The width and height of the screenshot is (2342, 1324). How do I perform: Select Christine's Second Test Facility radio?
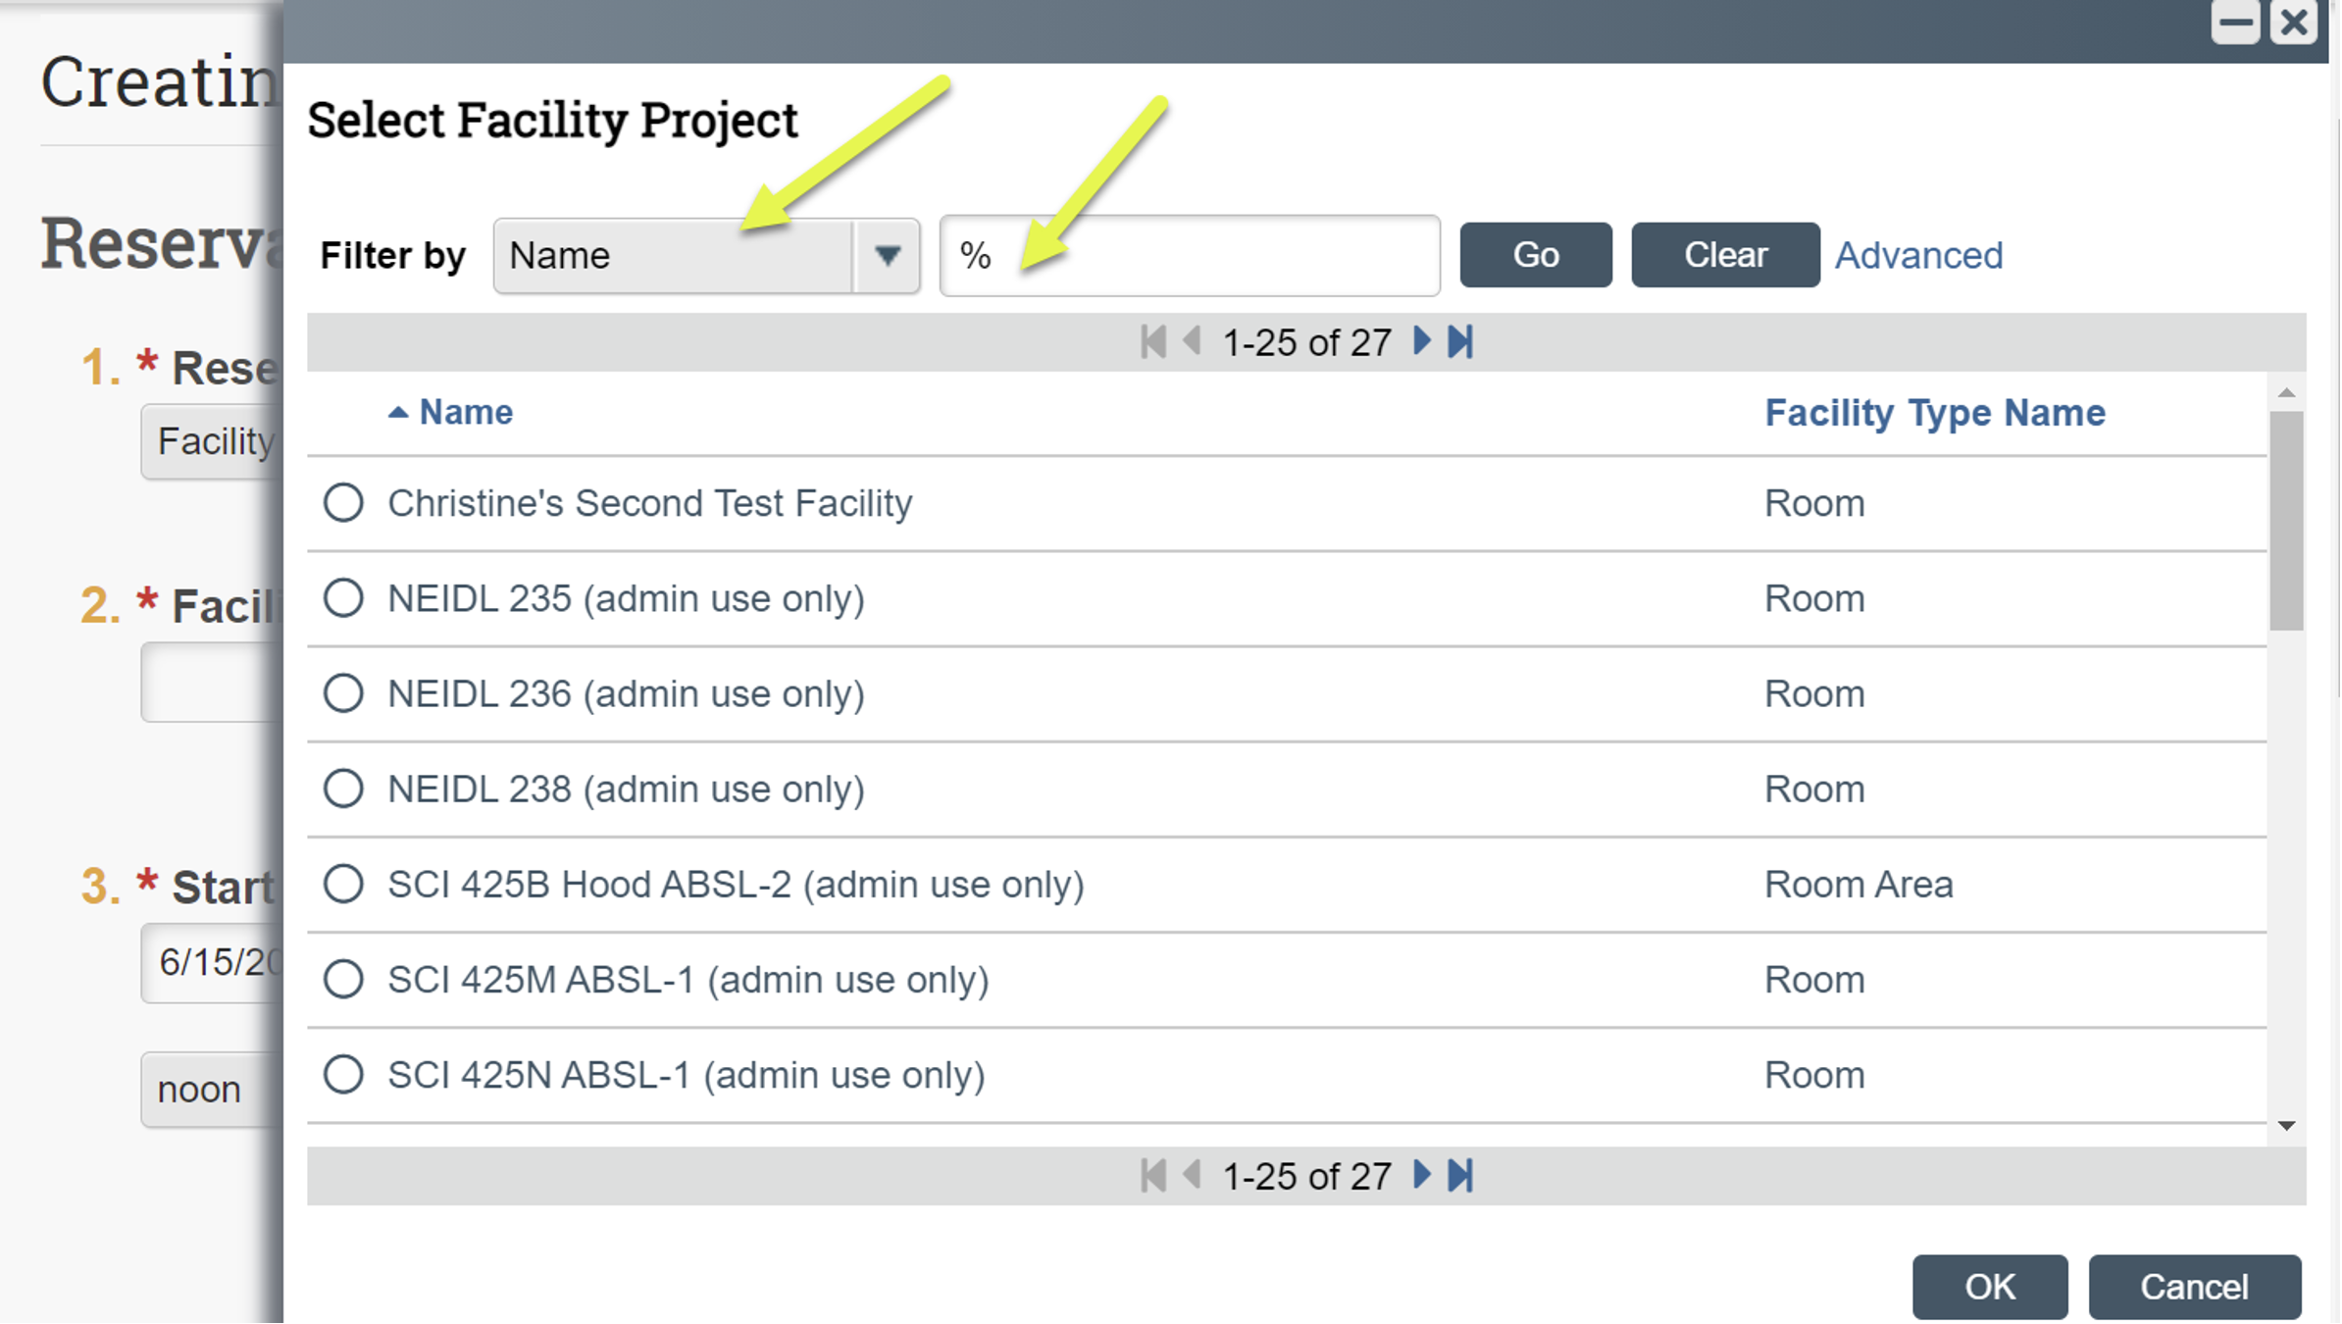343,503
